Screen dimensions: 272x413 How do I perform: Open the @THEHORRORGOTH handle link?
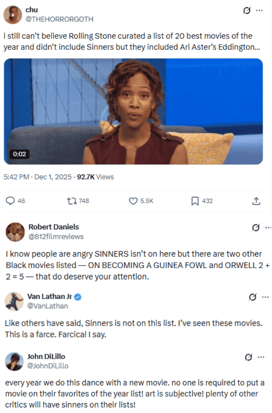pyautogui.click(x=59, y=19)
